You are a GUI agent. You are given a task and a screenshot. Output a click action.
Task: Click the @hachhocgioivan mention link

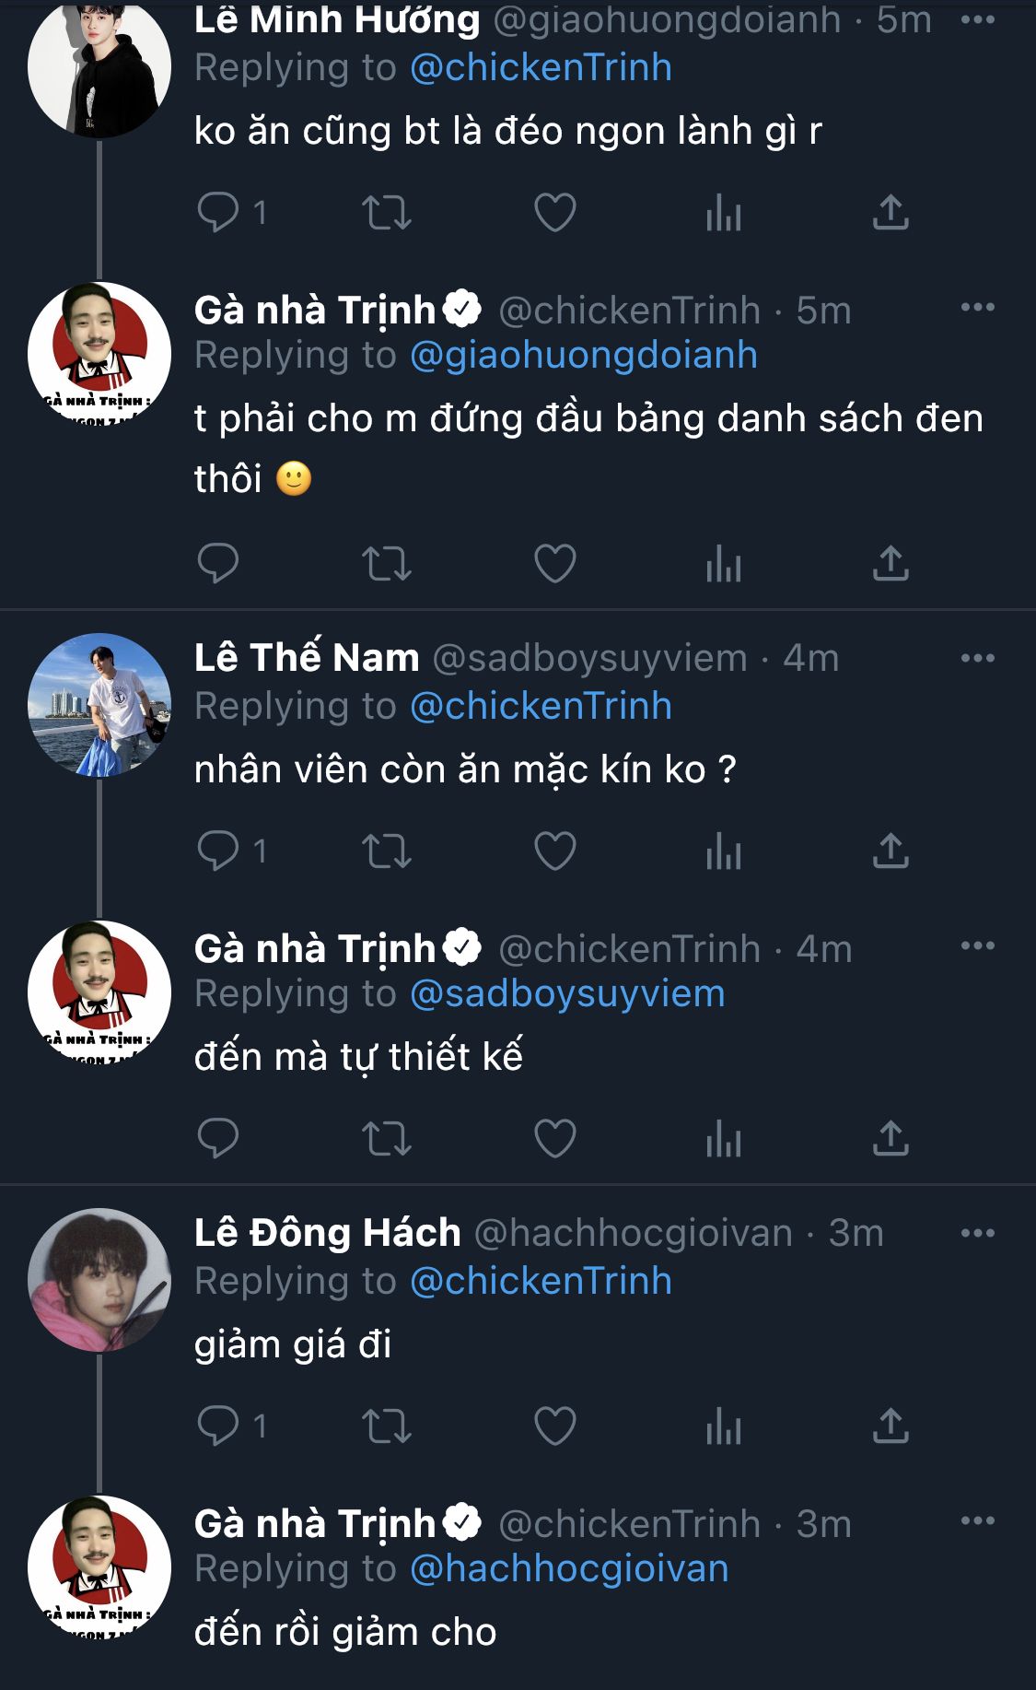coord(569,1569)
